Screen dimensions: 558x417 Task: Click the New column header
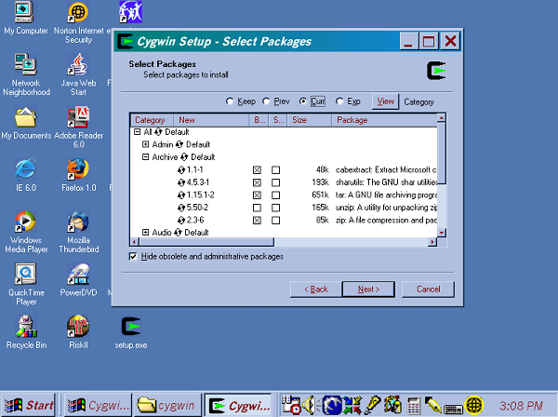[x=211, y=120]
